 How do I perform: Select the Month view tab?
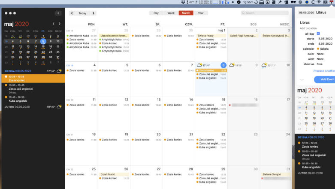point(186,13)
